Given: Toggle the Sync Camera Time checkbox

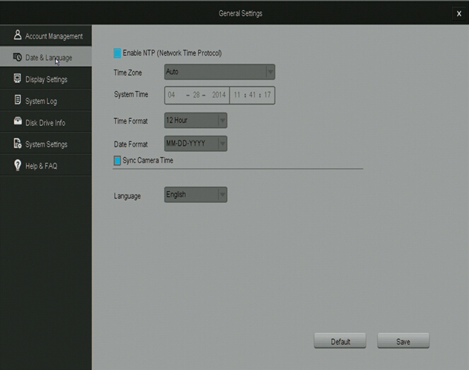Looking at the screenshot, I should click(x=117, y=161).
